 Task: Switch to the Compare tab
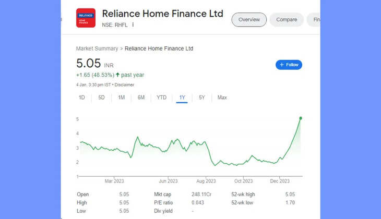(x=287, y=20)
